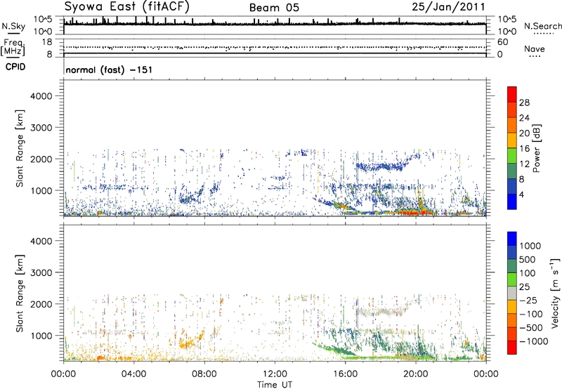Click the '08:00' time tick label
Screen dimensions: 562x389
coord(204,374)
